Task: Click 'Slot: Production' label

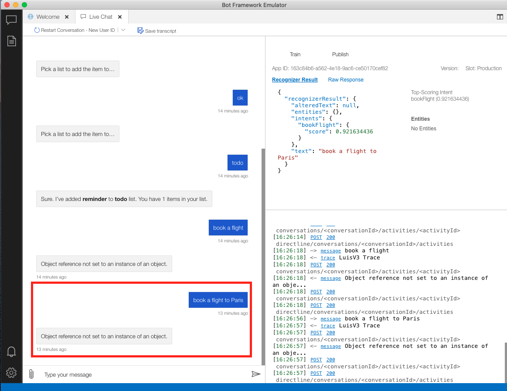Action: coord(483,68)
